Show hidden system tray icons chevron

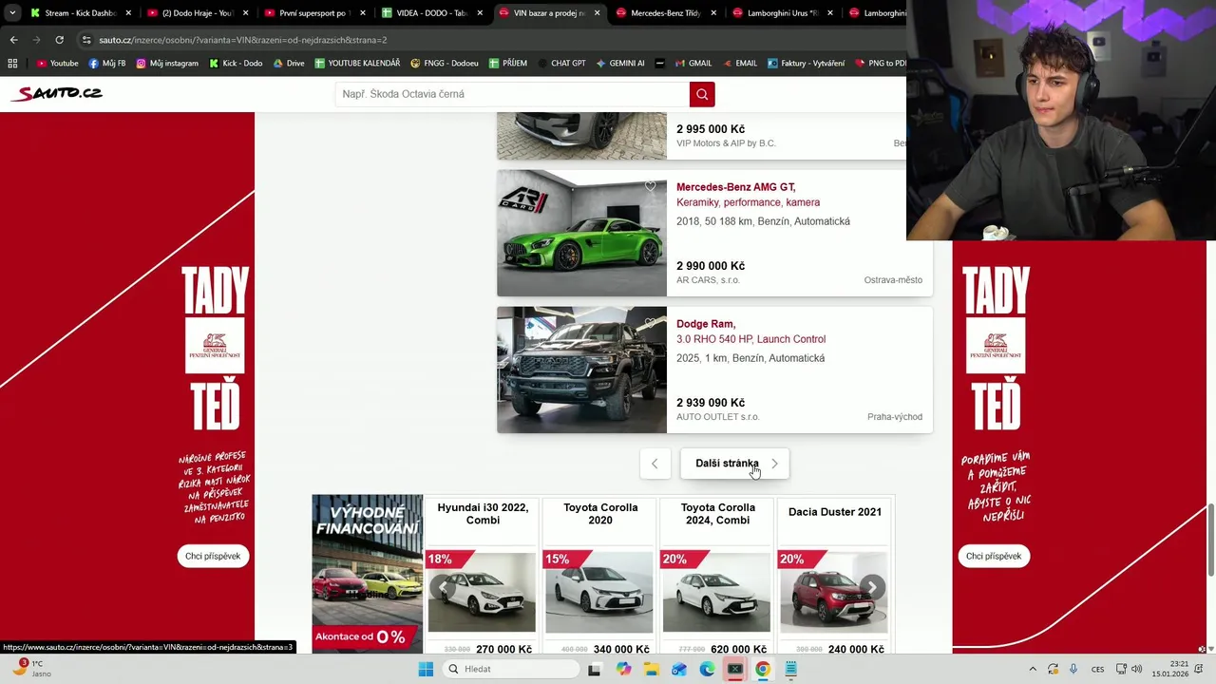(1033, 669)
